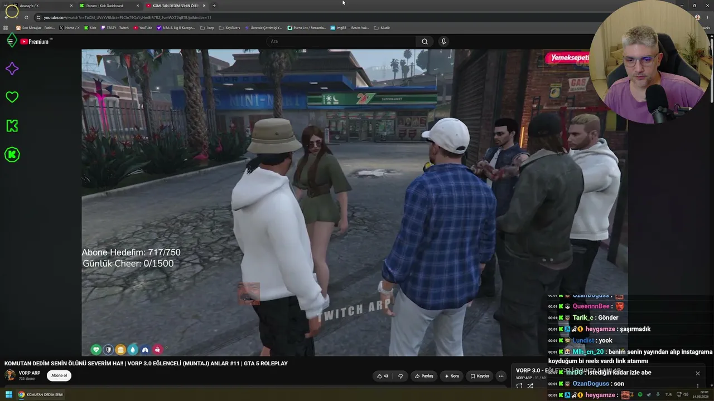Screen dimensions: 714x401
Task: Open Windows Start menu
Action: (x=9, y=394)
